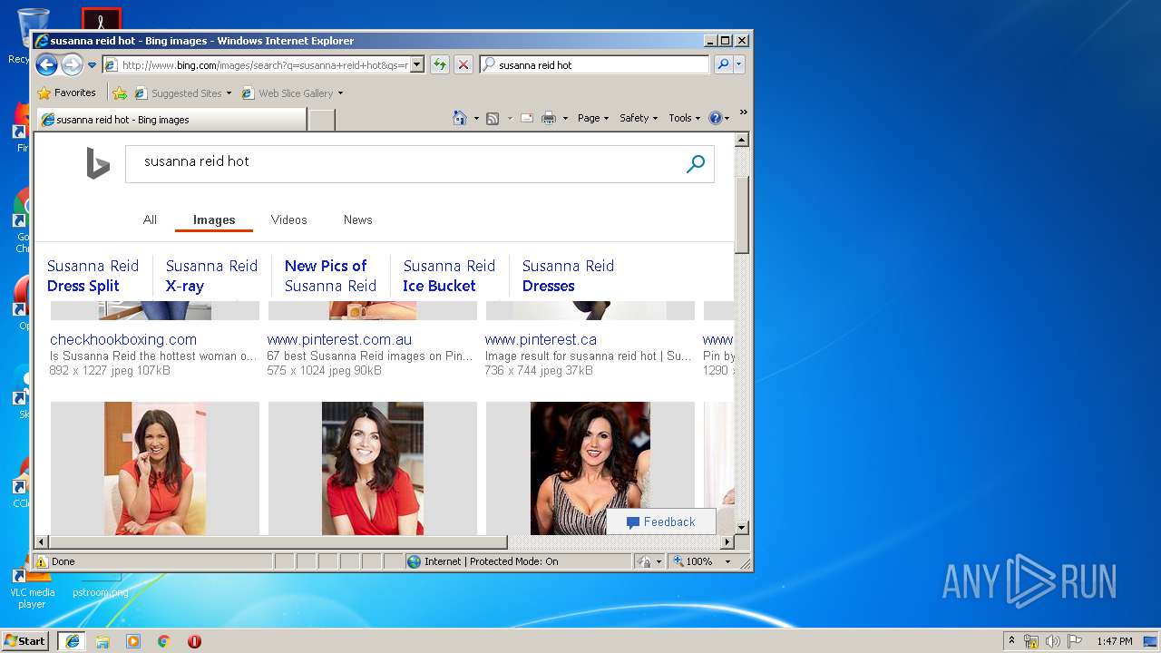Switch to the Videos tab
Viewport: 1161px width, 653px height.
point(288,219)
